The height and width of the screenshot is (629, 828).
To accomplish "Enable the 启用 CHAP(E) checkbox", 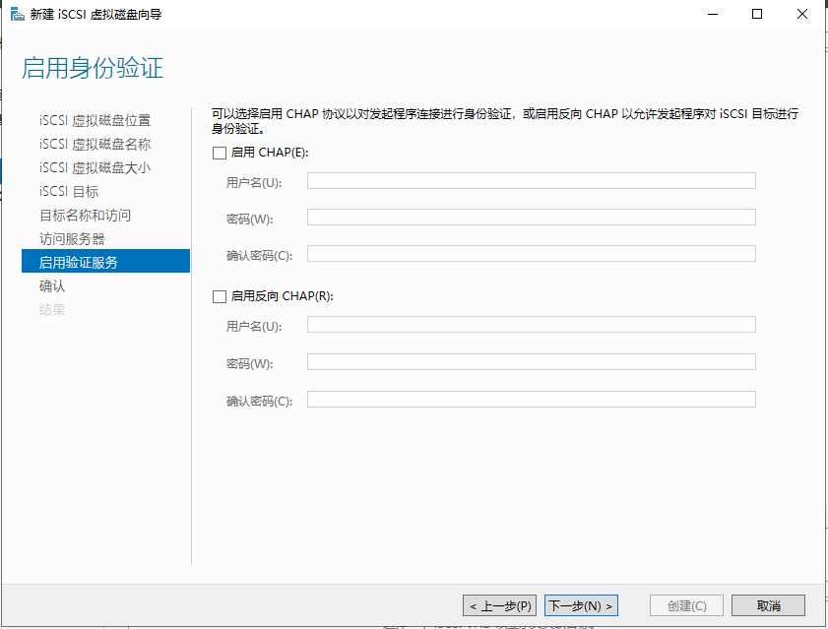I will pyautogui.click(x=220, y=153).
